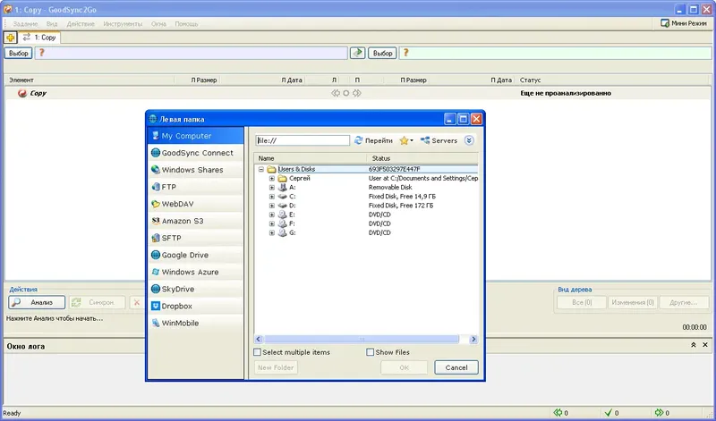Enable Select multiple items checkbox
The height and width of the screenshot is (421, 716).
[258, 352]
